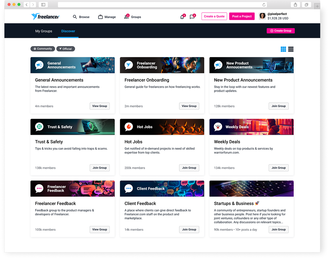Screen dimensions: 329x259
Task: Click New Product Announcements banner icon
Action: pos(218,65)
